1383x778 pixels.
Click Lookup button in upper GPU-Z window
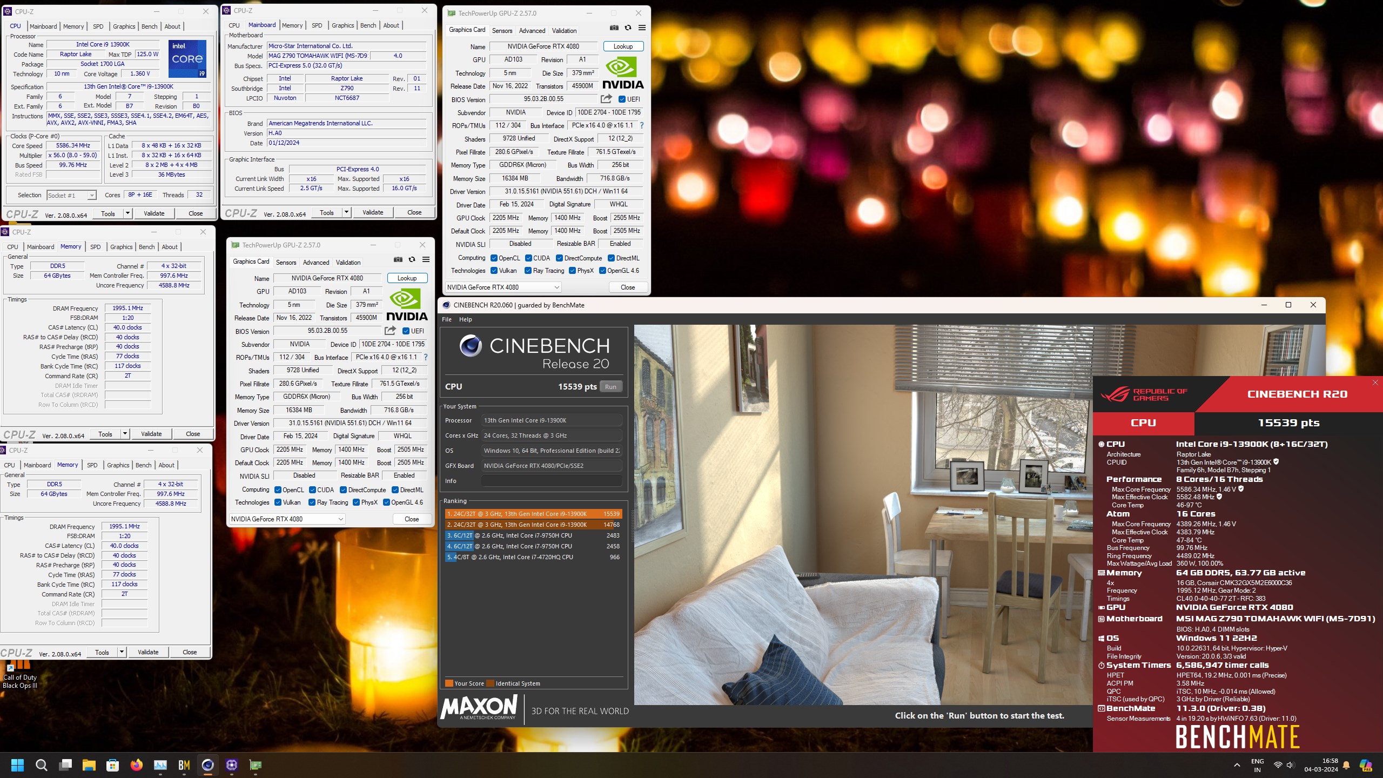pyautogui.click(x=623, y=46)
